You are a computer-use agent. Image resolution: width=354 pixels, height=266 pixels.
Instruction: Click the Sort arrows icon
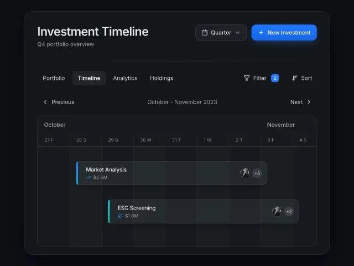[x=295, y=78]
